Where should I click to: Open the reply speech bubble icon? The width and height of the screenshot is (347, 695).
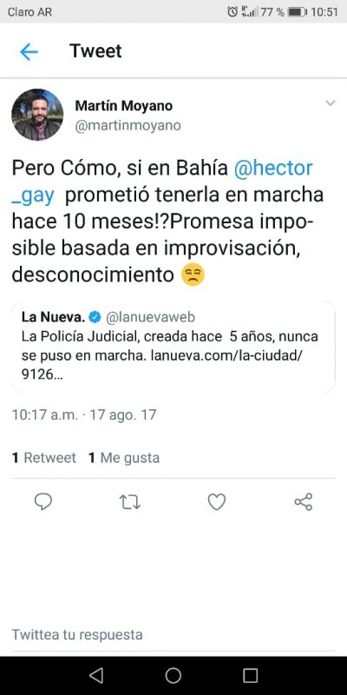[43, 502]
